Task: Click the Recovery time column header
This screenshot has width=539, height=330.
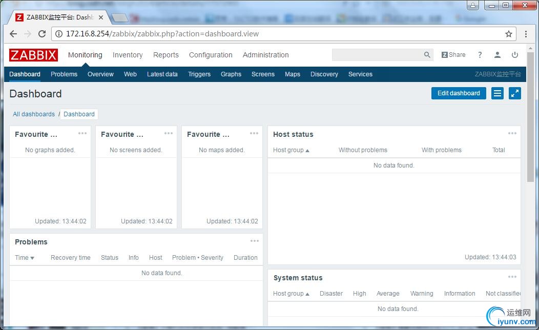Action: click(x=71, y=257)
